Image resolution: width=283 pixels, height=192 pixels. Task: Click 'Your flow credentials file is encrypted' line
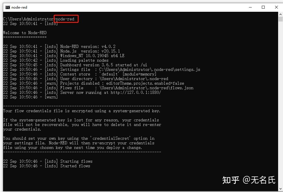click(x=82, y=111)
